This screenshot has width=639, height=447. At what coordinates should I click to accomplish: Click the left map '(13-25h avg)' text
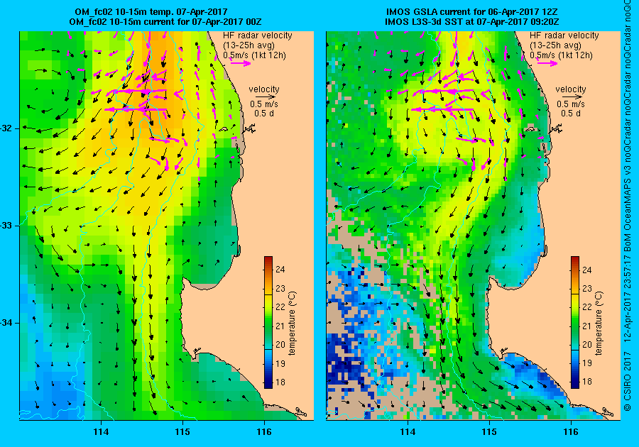click(x=248, y=45)
